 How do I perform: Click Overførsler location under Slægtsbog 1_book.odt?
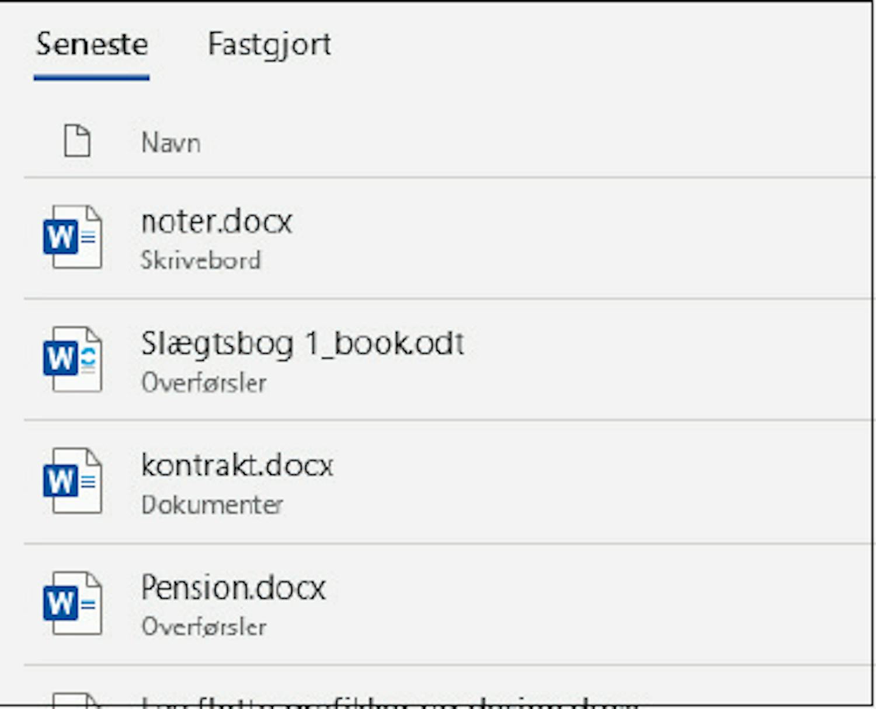pos(204,383)
